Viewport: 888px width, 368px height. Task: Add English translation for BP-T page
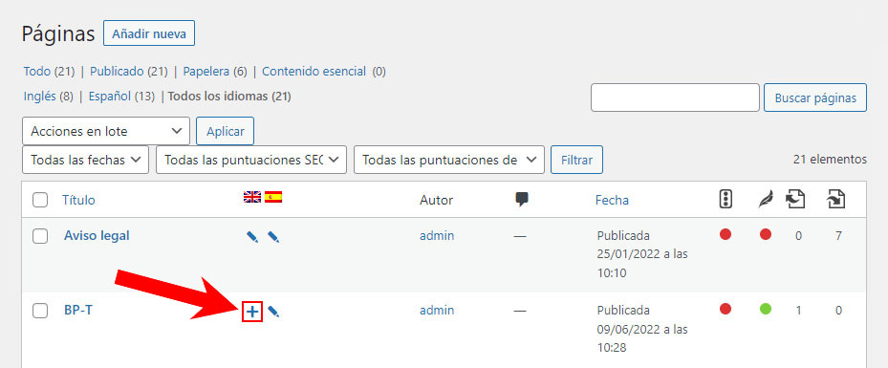pos(252,312)
